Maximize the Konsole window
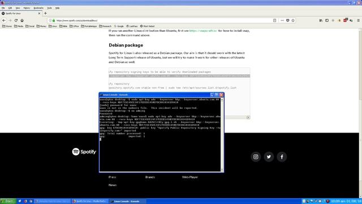Image resolution: width=362 pixels, height=204 pixels. [217, 95]
